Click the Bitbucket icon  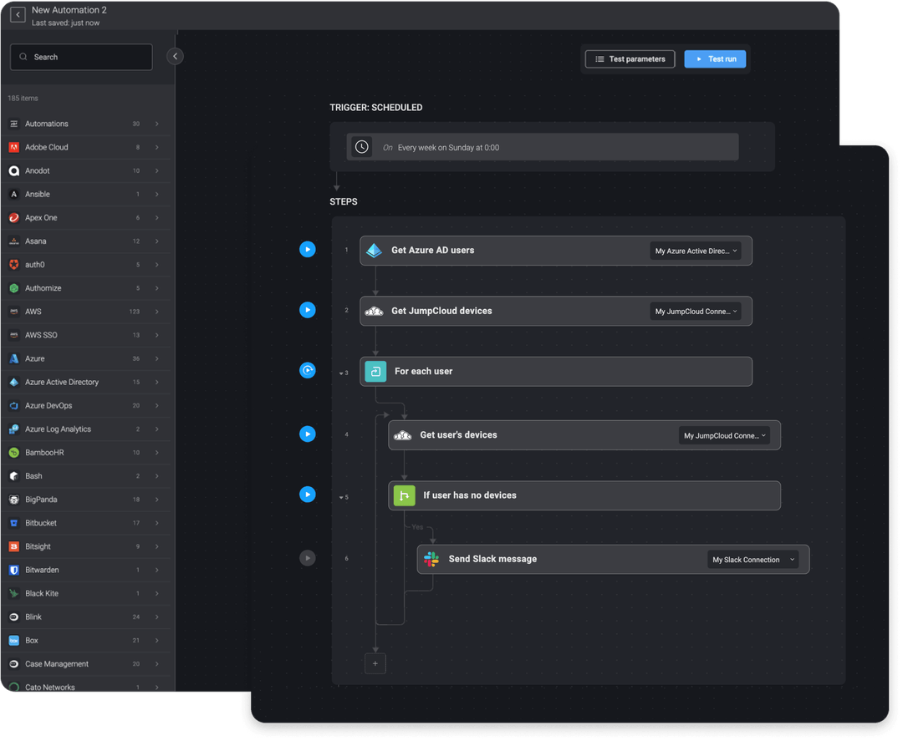(x=14, y=523)
